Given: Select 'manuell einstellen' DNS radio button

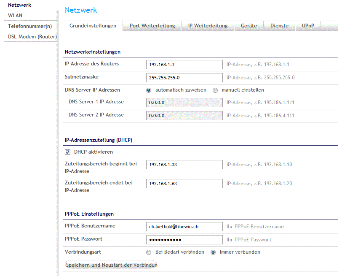Looking at the screenshot, I should 215,90.
